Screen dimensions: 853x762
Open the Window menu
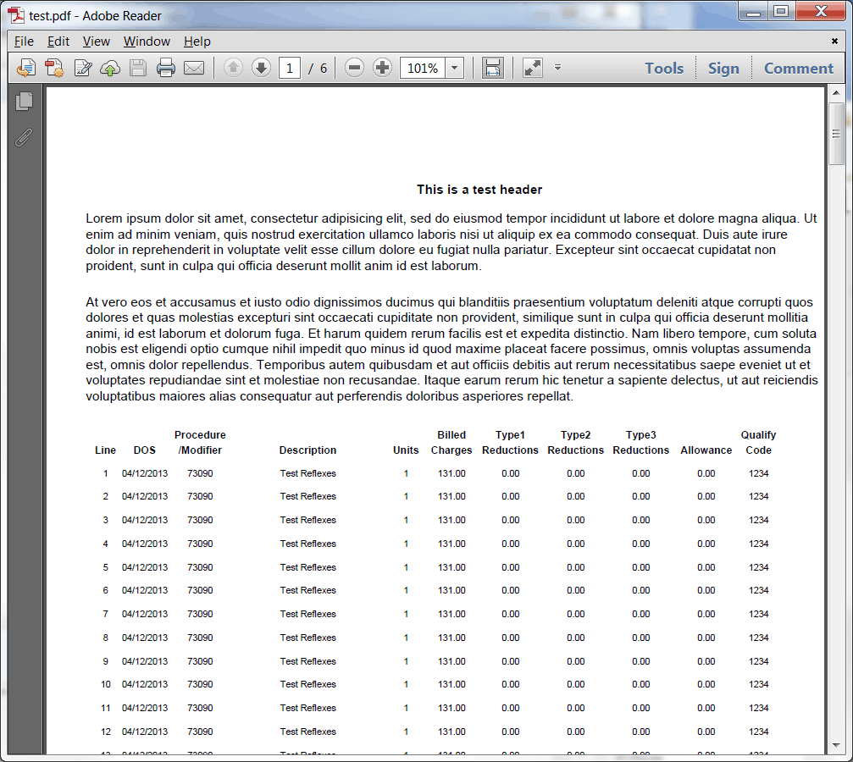tap(147, 41)
